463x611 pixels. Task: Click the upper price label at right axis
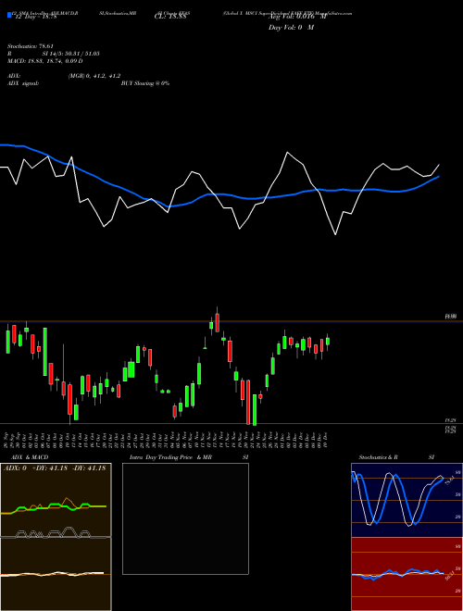point(451,317)
